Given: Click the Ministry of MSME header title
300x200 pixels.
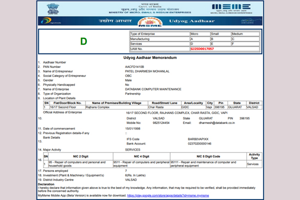Looking at the screenshot, I should tap(150, 12).
